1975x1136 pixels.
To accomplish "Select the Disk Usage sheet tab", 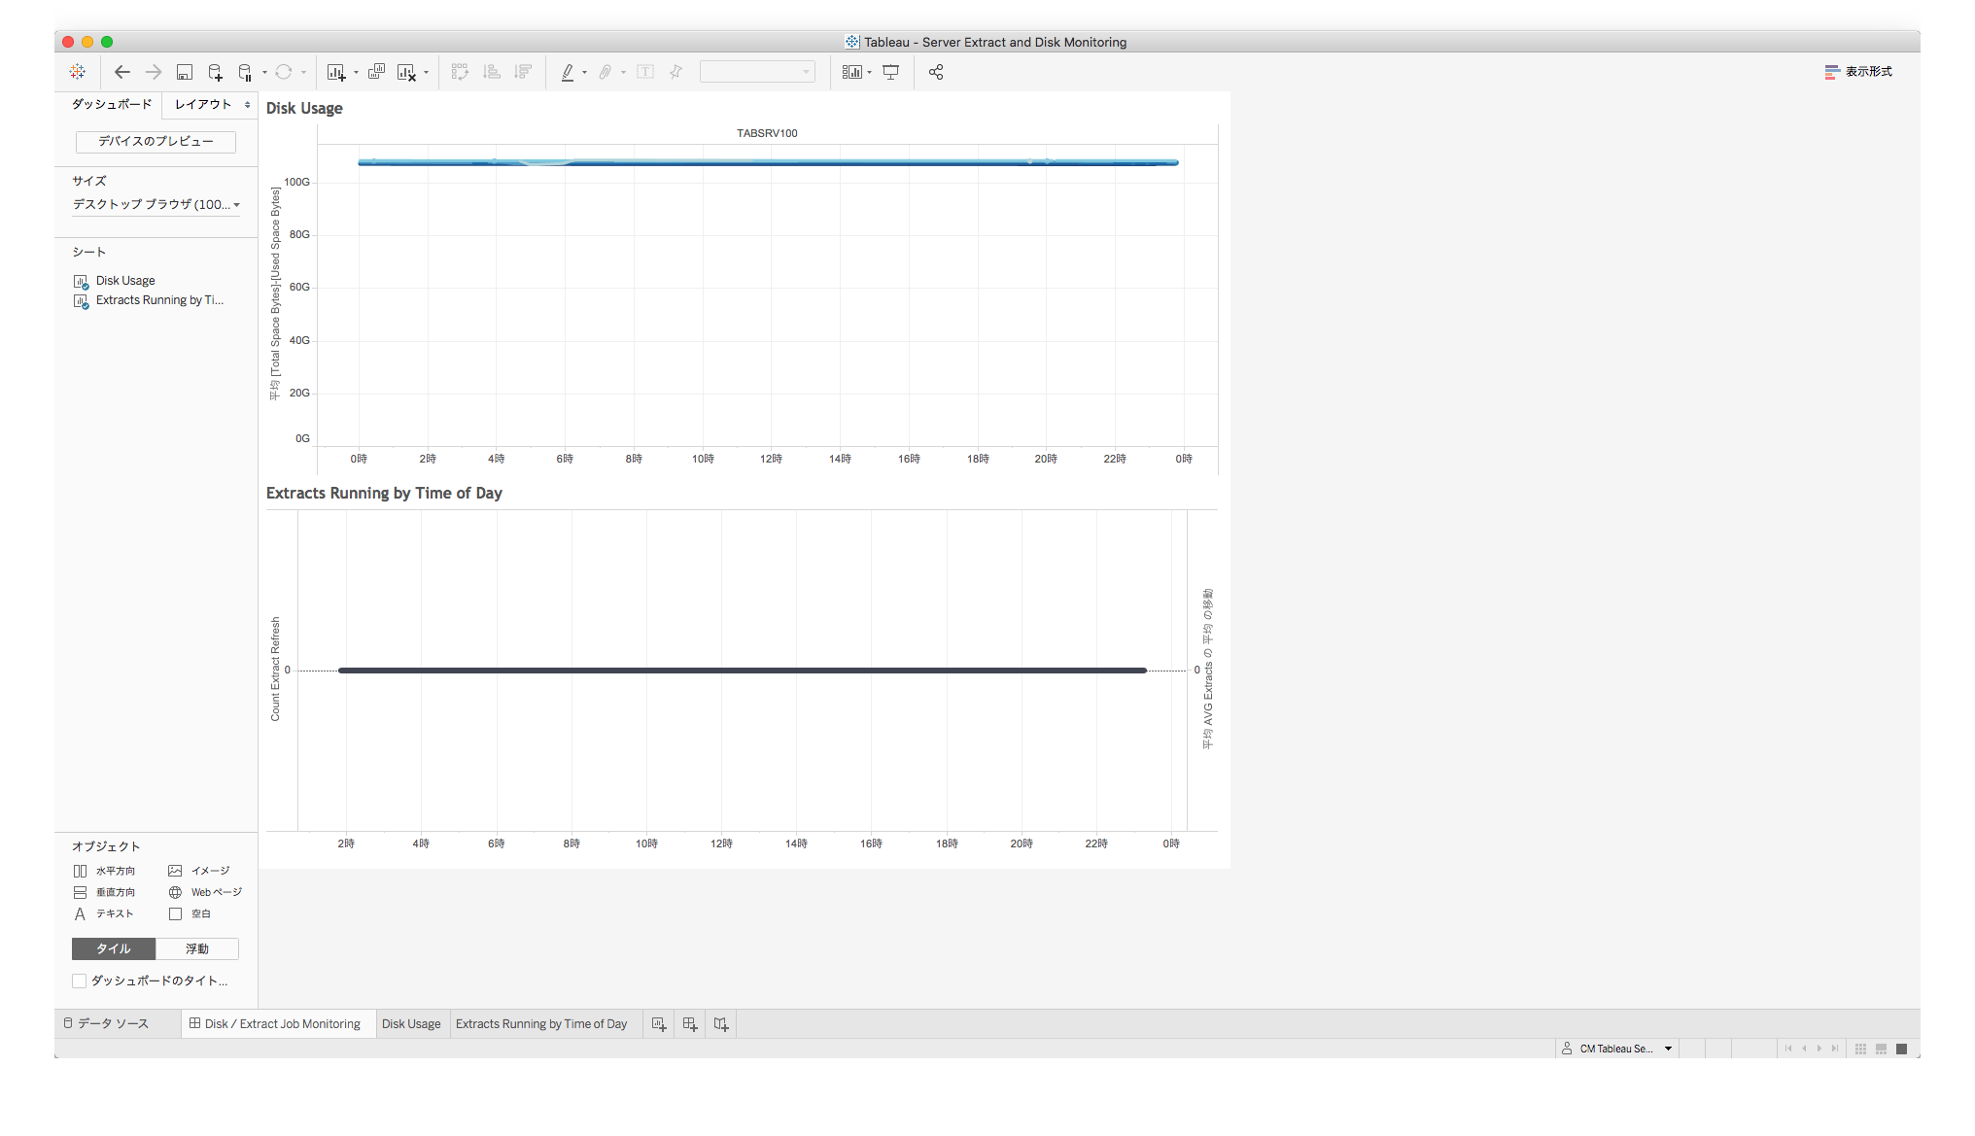I will [x=411, y=1023].
